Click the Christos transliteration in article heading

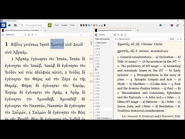point(146,44)
